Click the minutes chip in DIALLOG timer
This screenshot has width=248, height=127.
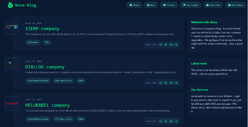tap(171, 83)
